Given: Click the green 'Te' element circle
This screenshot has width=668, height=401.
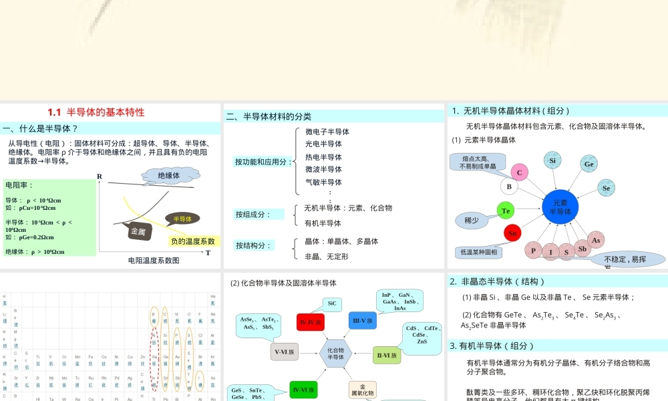Looking at the screenshot, I should 506,211.
